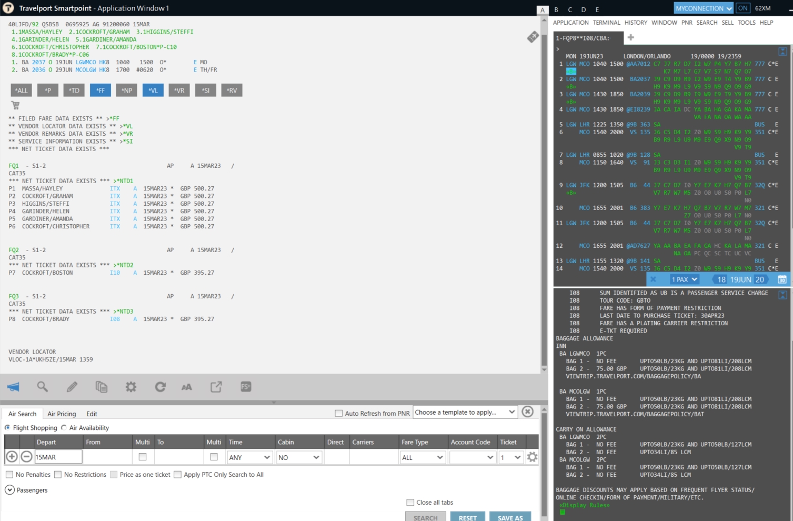This screenshot has width=793, height=521.
Task: Click the pencil edit icon
Action: coord(72,387)
